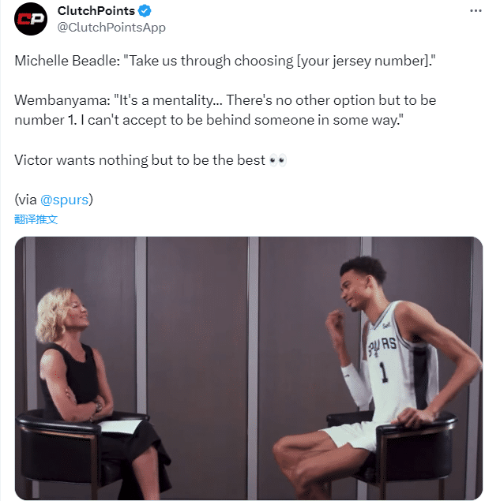
Task: Click the SPURS lettering on the jersey
Action: click(x=382, y=346)
